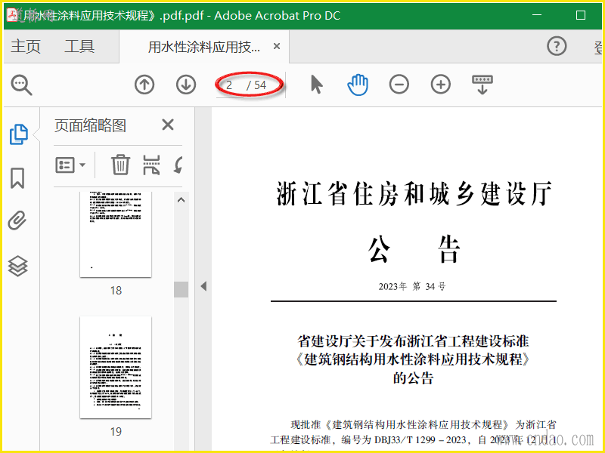Open thumbnail options dropdown menu
The image size is (605, 453).
pos(70,165)
